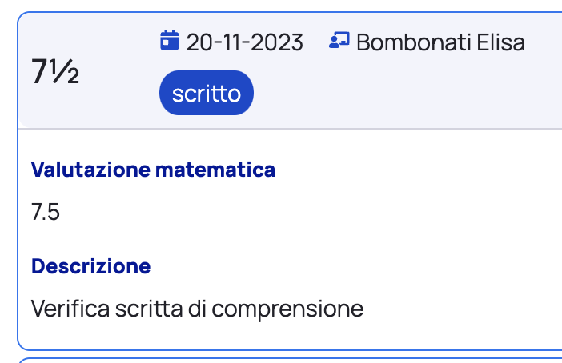The width and height of the screenshot is (562, 363).
Task: Select the 'Descrizione' heading
Action: [90, 265]
